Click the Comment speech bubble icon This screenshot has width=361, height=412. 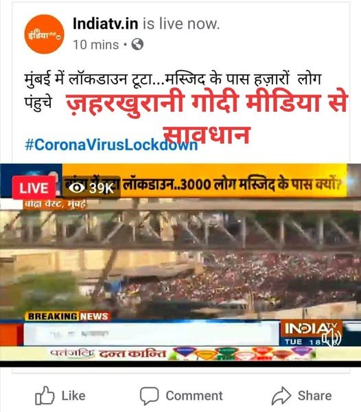click(149, 396)
